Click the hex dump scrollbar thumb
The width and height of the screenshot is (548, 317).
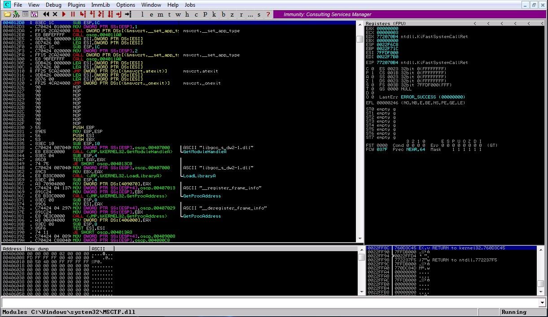tap(361, 257)
